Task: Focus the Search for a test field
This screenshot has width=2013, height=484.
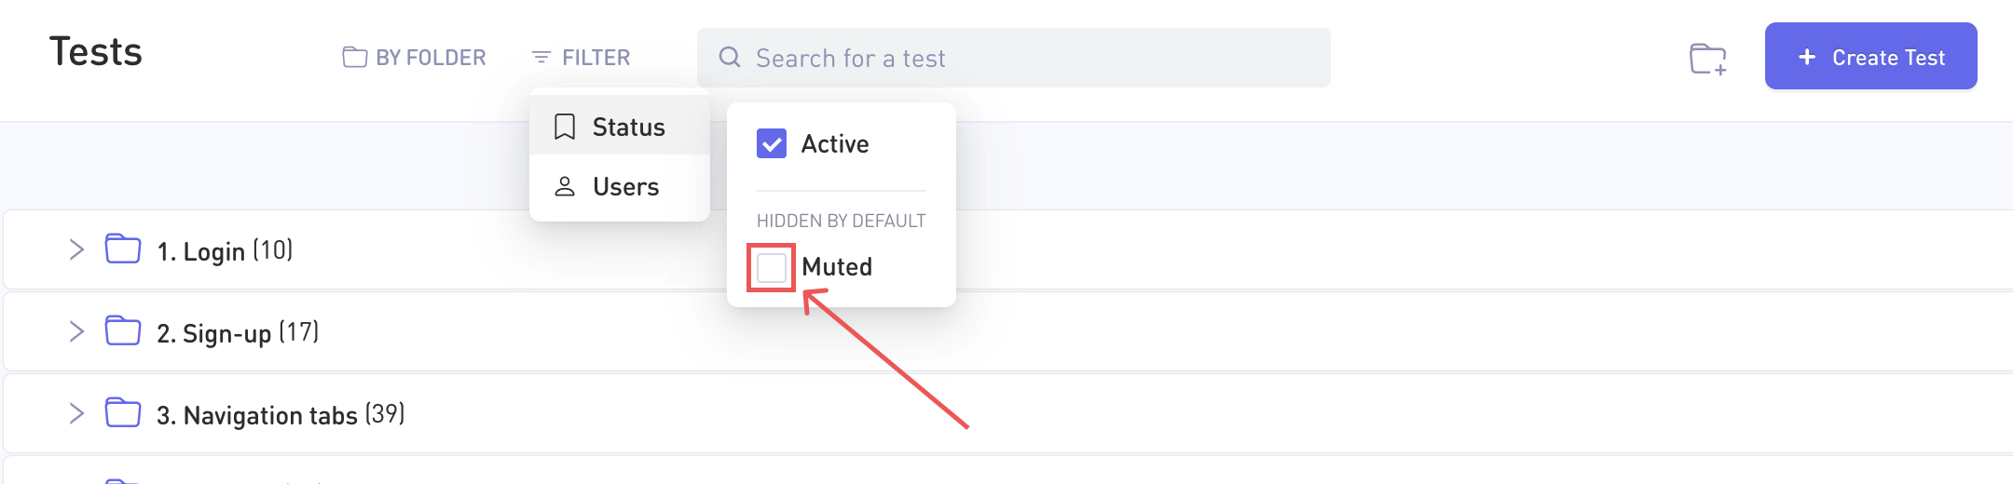Action: click(x=1025, y=58)
